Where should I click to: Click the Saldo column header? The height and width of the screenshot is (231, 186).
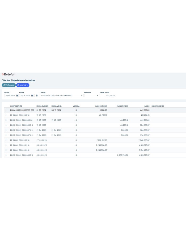pyautogui.click(x=147, y=106)
